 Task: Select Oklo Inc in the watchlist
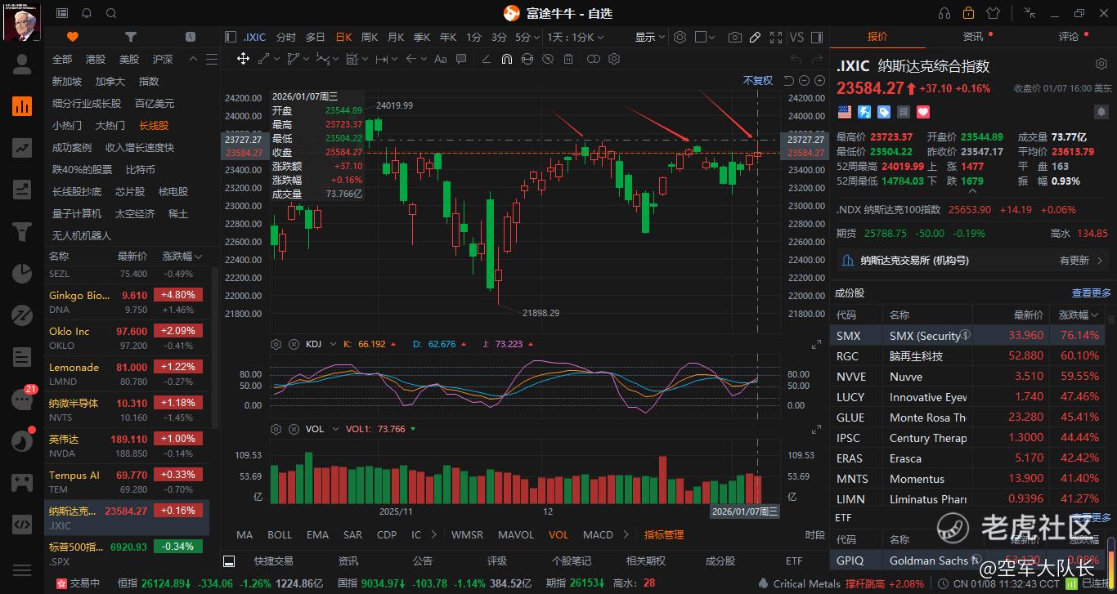click(127, 337)
